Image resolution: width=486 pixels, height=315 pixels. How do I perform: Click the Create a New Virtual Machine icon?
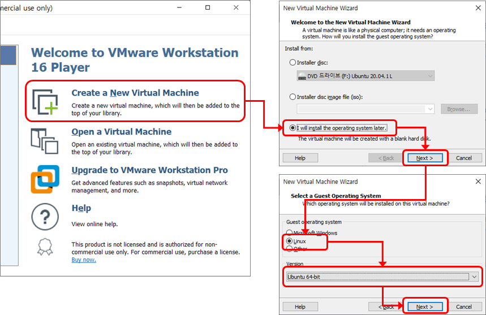45,102
